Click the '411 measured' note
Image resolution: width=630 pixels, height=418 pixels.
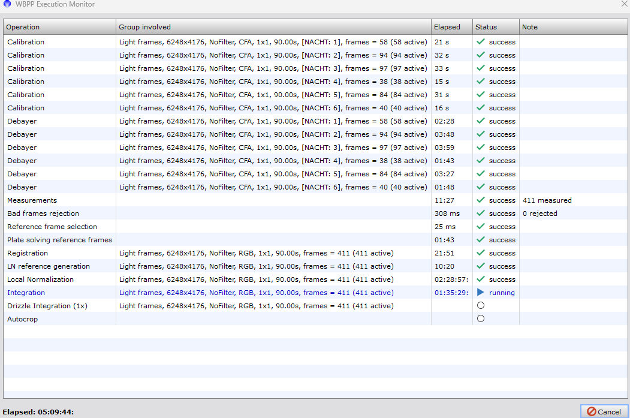tap(547, 200)
